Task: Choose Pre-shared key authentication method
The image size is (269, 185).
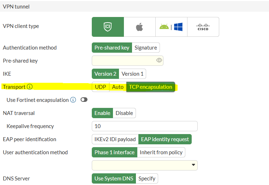Action: [112, 48]
